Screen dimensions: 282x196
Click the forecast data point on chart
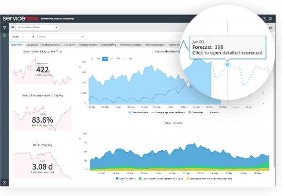pos(227,65)
